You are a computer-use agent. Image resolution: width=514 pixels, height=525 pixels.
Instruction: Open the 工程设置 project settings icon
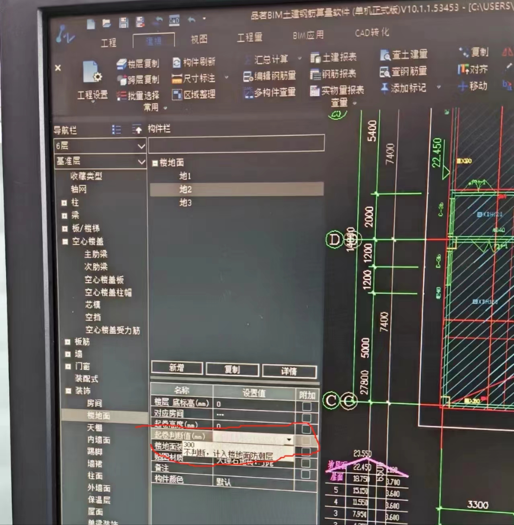point(92,73)
